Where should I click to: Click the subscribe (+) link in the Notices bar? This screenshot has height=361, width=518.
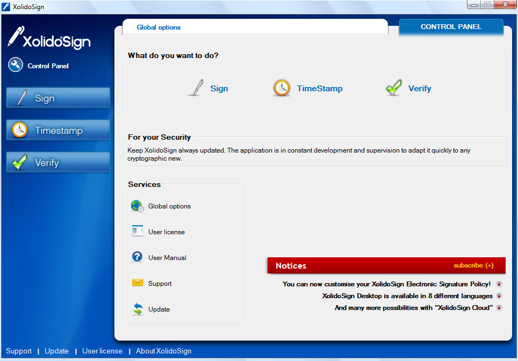473,265
